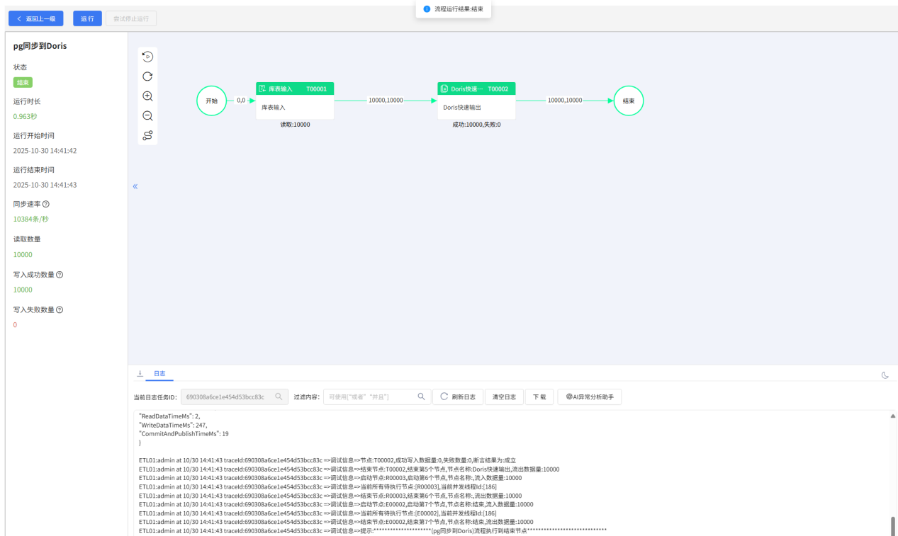Click the 库表输入 node body
The image size is (898, 536).
295,107
